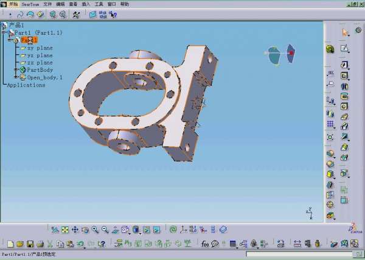Click the Print icon in bottom toolbar

[x=40, y=244]
